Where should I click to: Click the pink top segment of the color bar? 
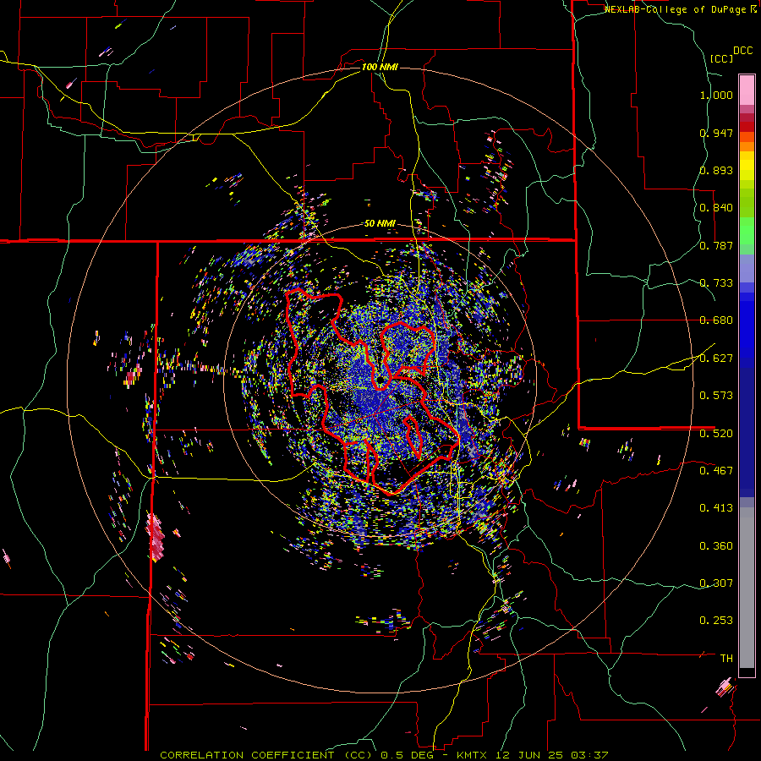747,90
